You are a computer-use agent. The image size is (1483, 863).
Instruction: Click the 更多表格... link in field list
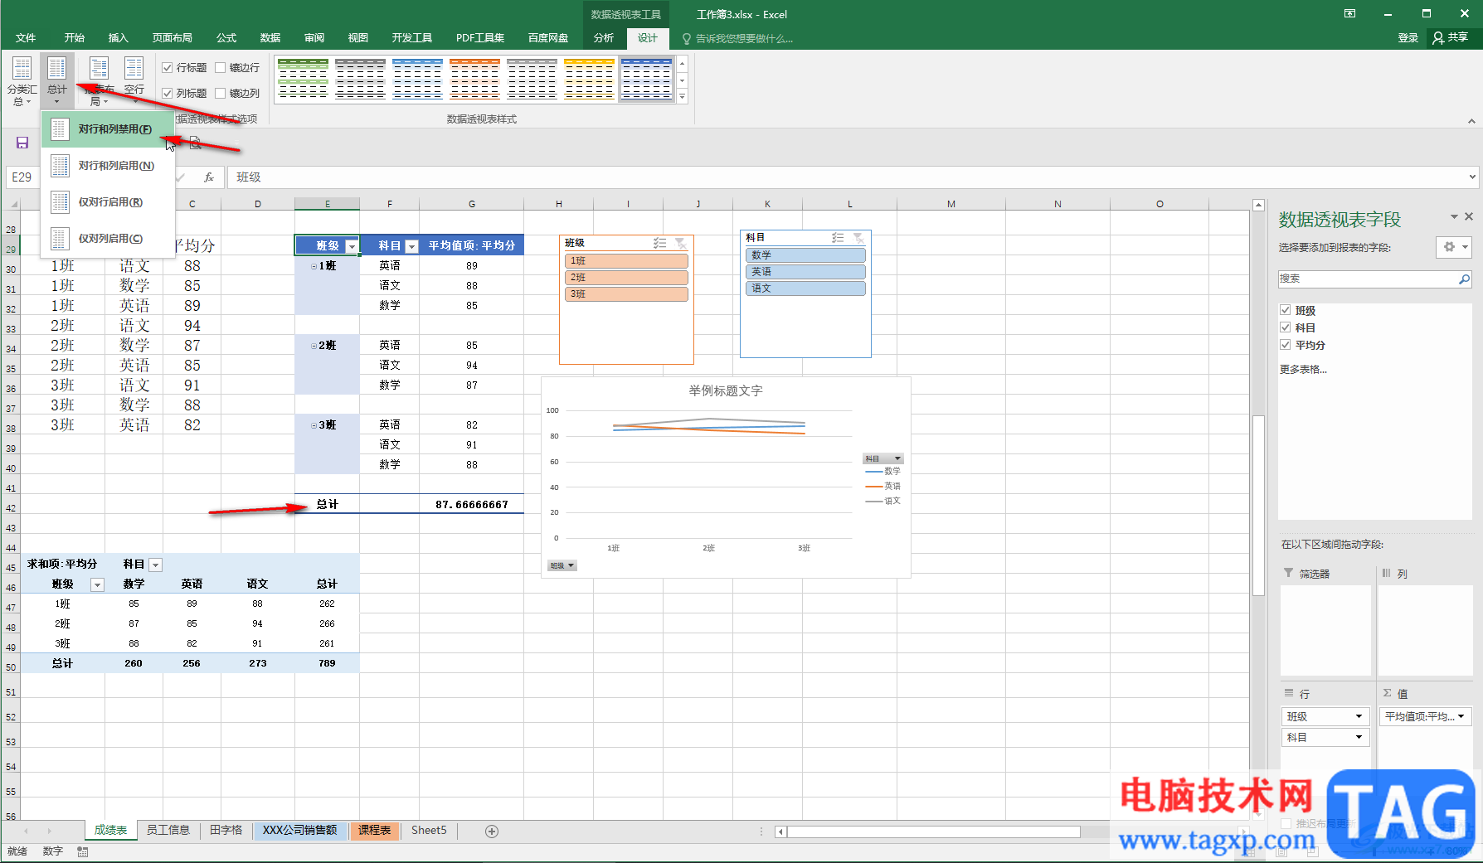point(1303,370)
